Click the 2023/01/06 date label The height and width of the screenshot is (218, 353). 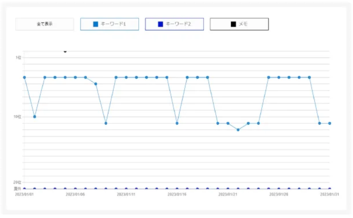[x=75, y=194]
